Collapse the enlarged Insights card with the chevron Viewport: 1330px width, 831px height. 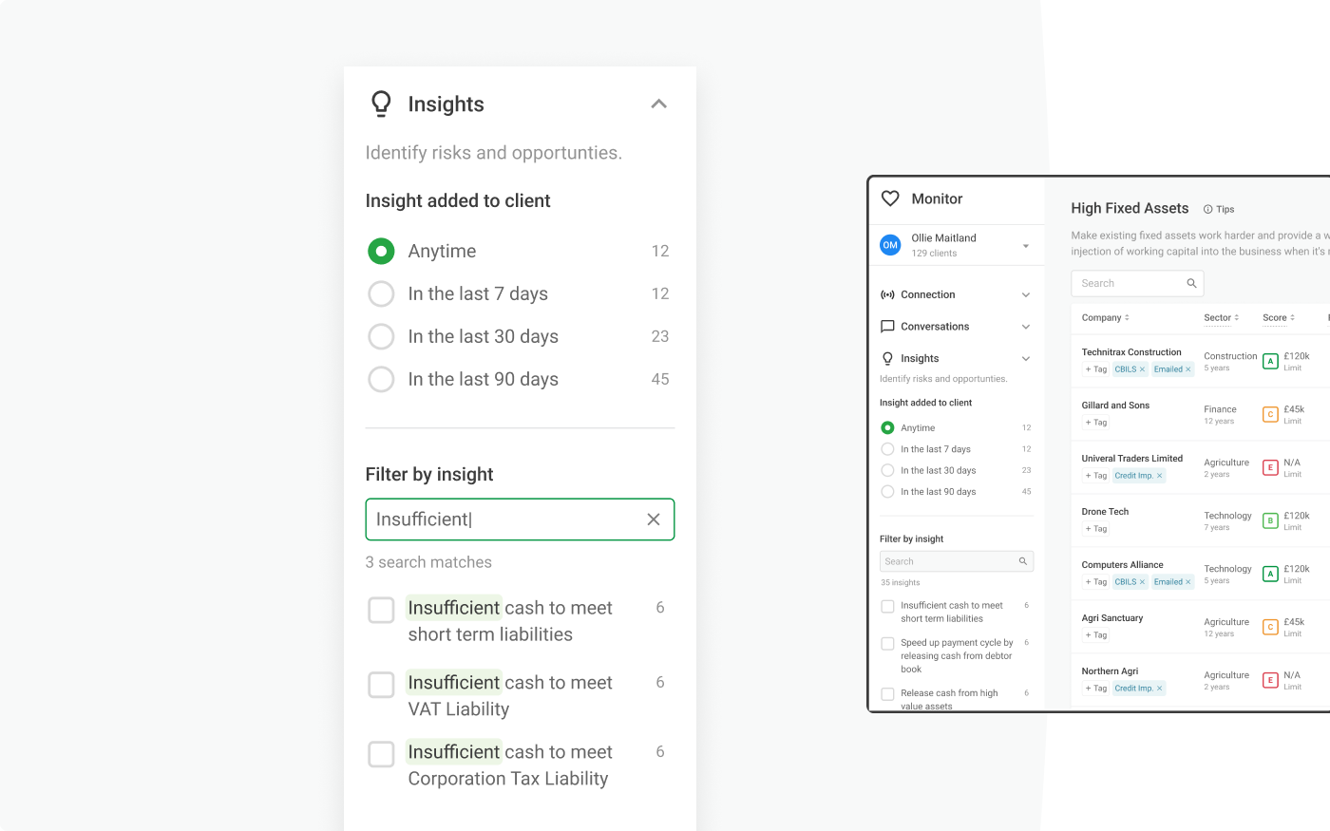[659, 104]
